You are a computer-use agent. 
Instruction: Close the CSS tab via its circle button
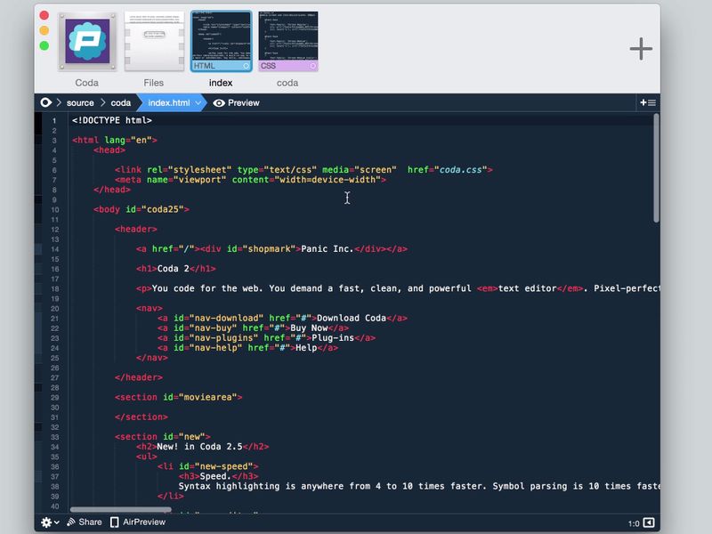click(x=312, y=66)
